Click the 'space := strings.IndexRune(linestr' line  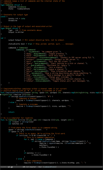pyautogui.click(x=28, y=130)
